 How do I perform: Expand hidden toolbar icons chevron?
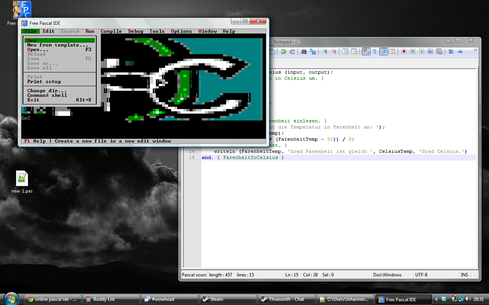[475, 50]
